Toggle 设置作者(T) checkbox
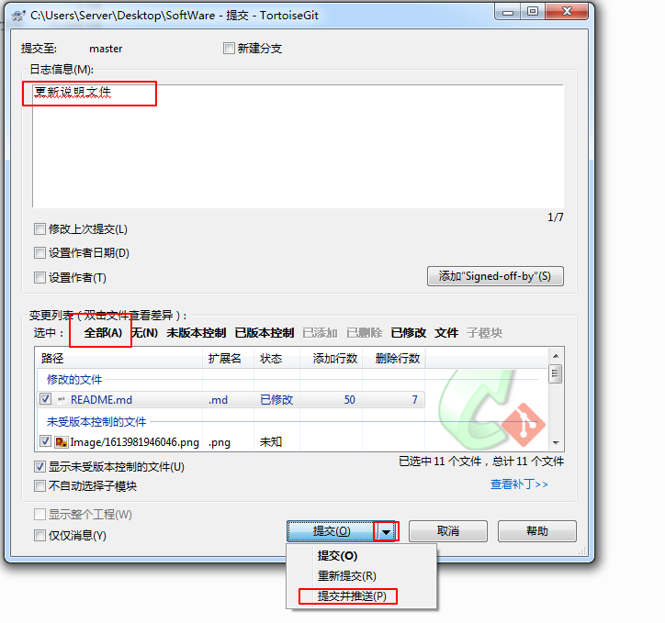665x623 pixels. click(39, 278)
